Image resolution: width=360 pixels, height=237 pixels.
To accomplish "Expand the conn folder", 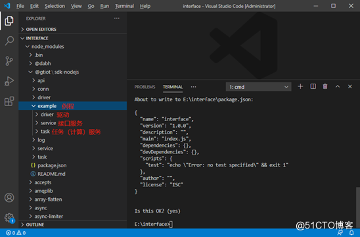I will click(x=72, y=89).
